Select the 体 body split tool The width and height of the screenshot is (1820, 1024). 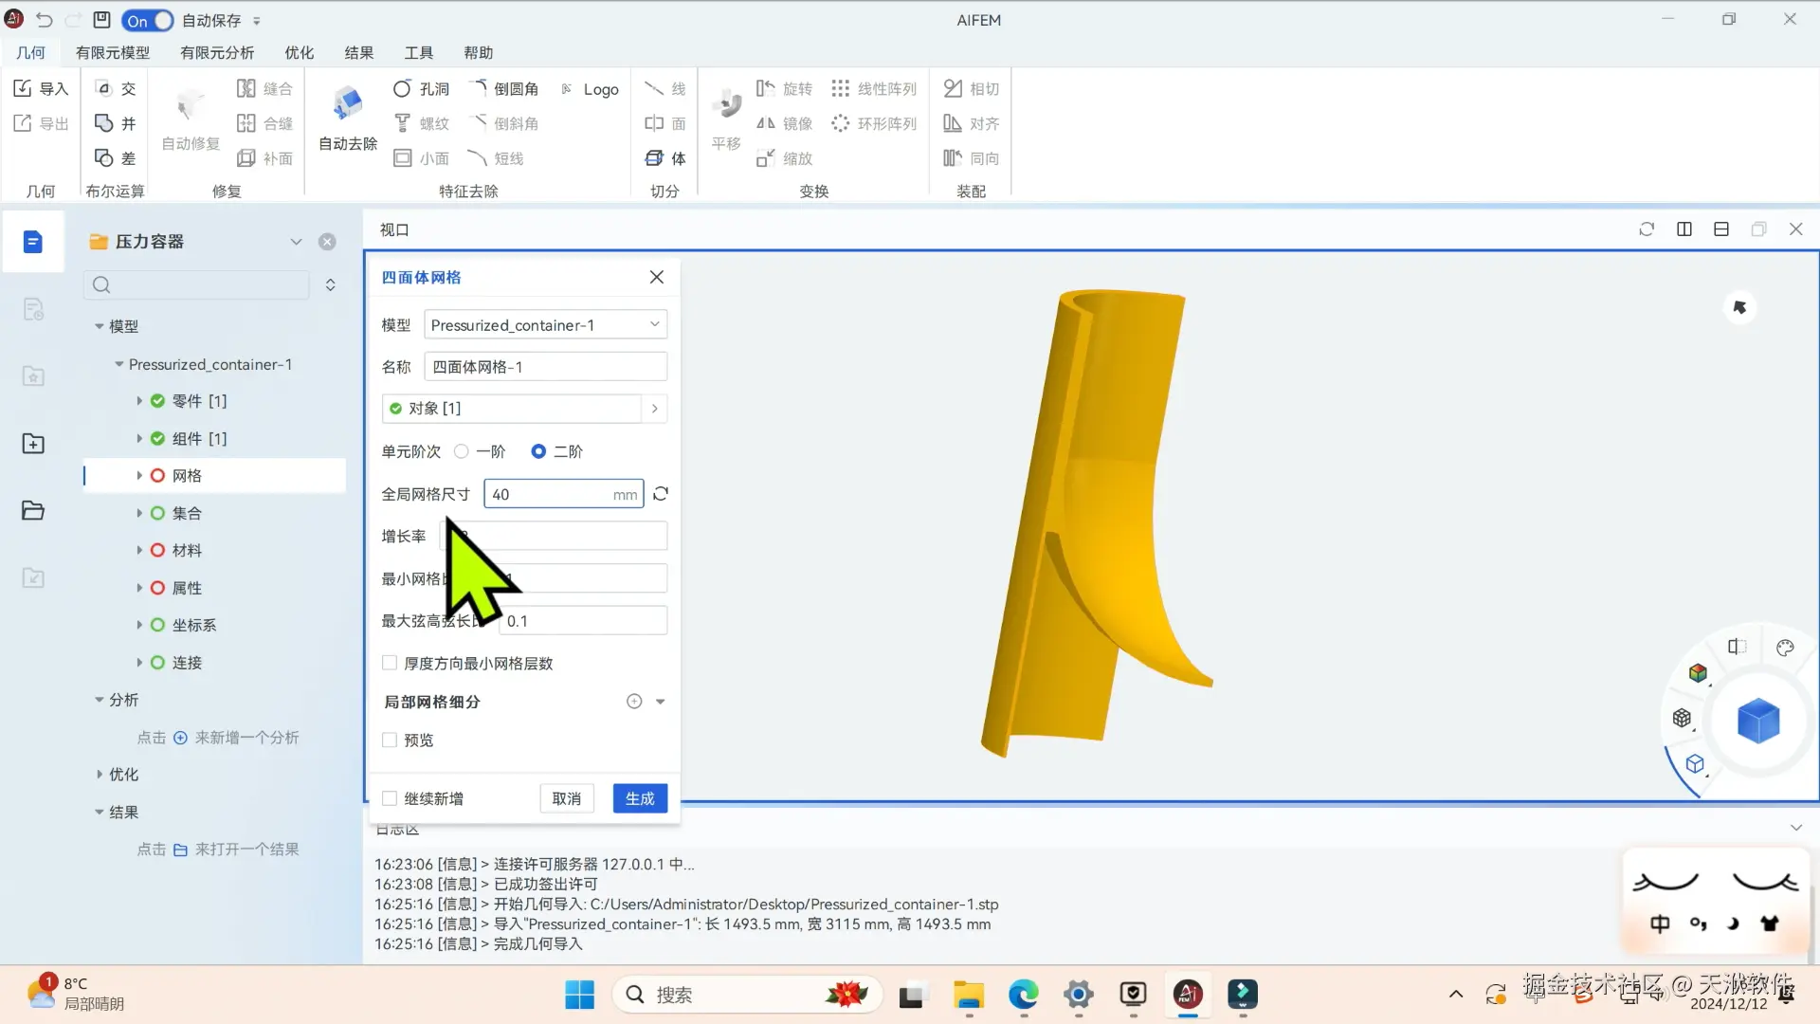click(x=665, y=158)
